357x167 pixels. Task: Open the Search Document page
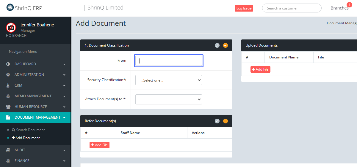coord(30,130)
